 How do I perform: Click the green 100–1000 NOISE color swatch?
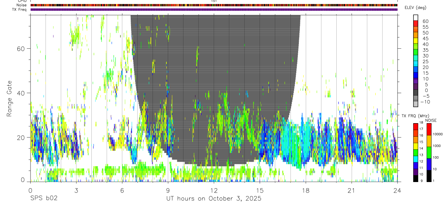point(429,152)
